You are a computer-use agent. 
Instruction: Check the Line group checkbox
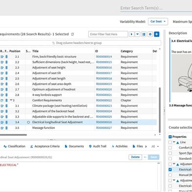tap(170, 142)
